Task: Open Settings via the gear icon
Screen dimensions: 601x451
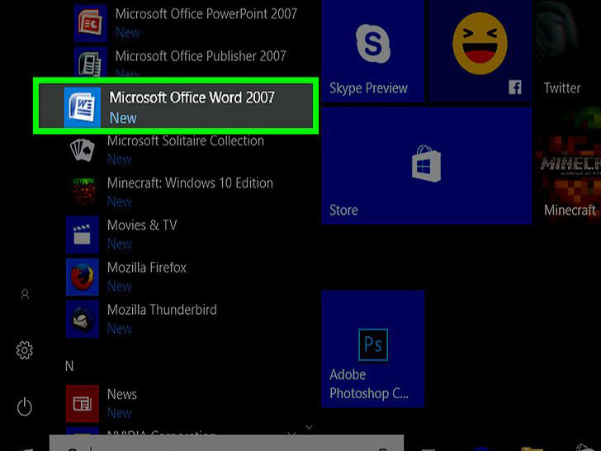Action: pos(25,351)
